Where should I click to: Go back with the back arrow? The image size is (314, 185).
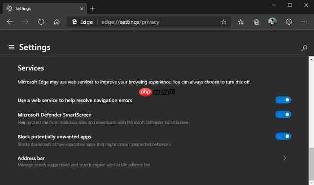[10, 22]
